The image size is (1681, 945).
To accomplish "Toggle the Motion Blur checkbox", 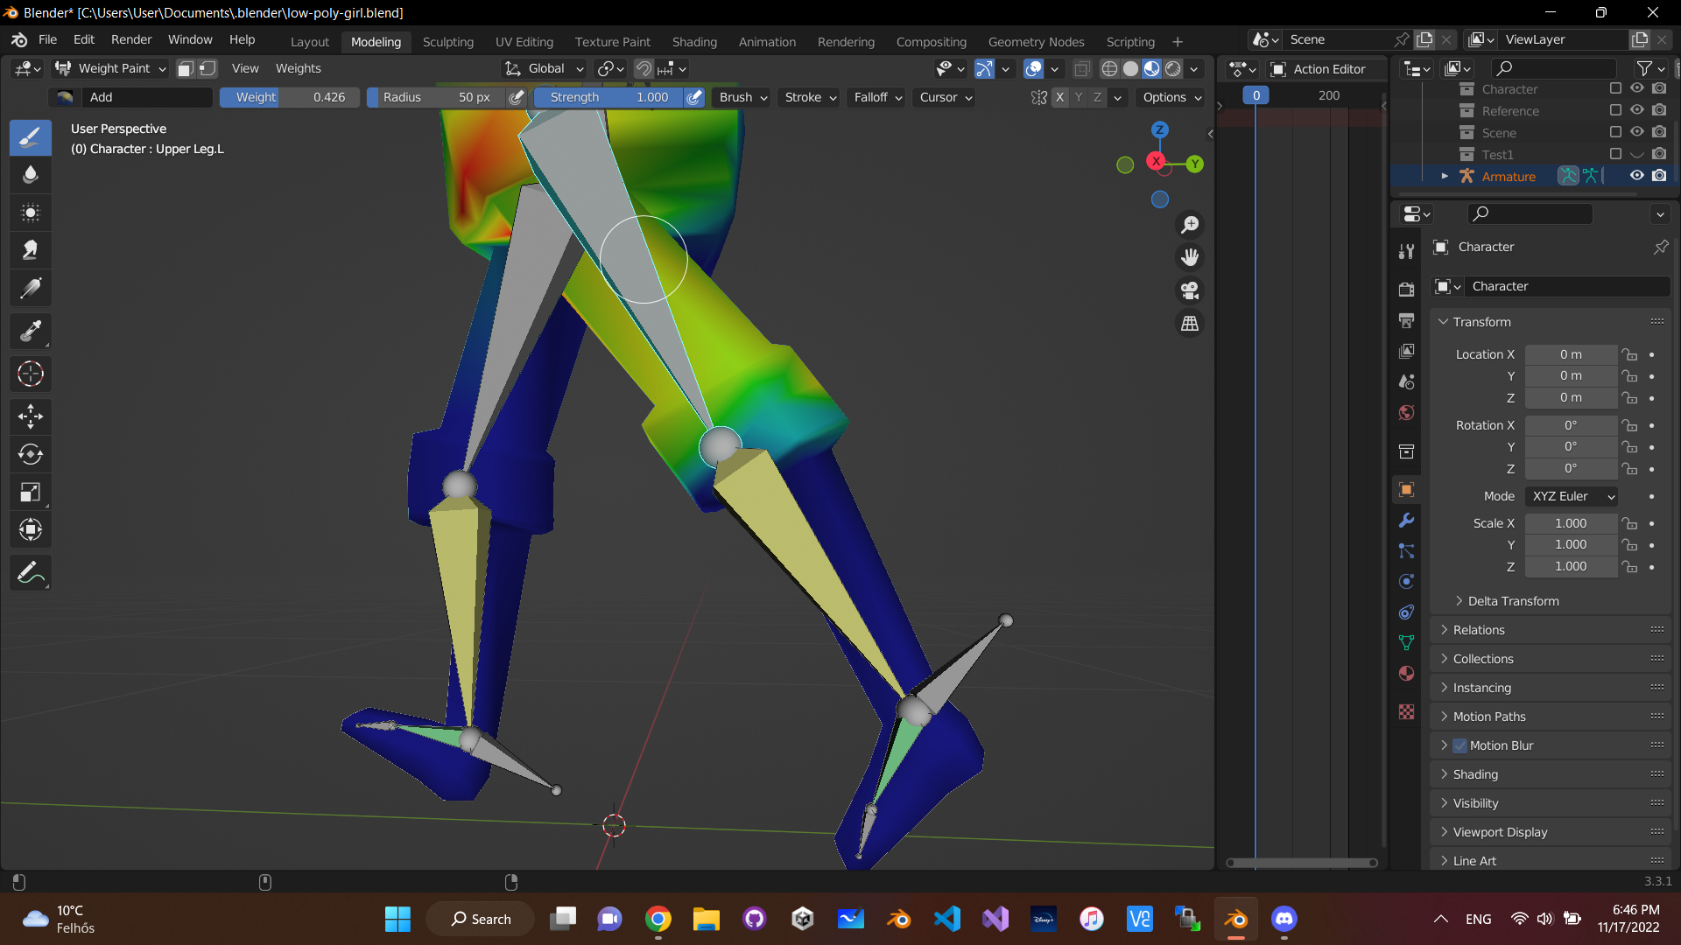I will pyautogui.click(x=1459, y=745).
